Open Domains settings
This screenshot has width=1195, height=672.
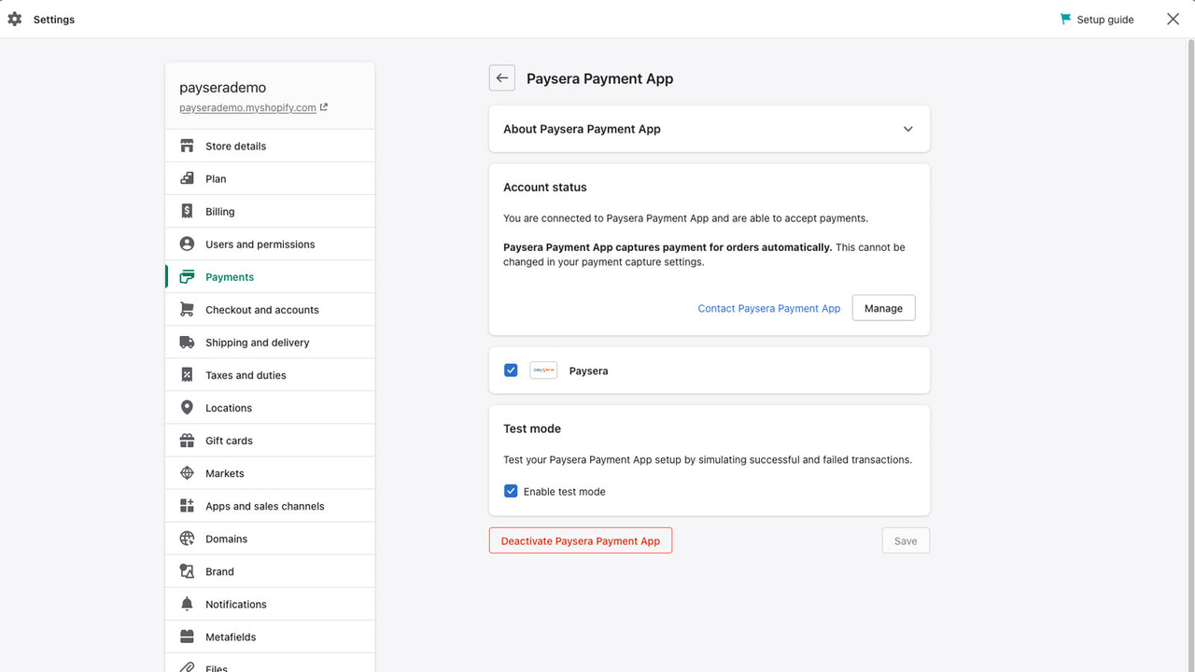coord(270,538)
